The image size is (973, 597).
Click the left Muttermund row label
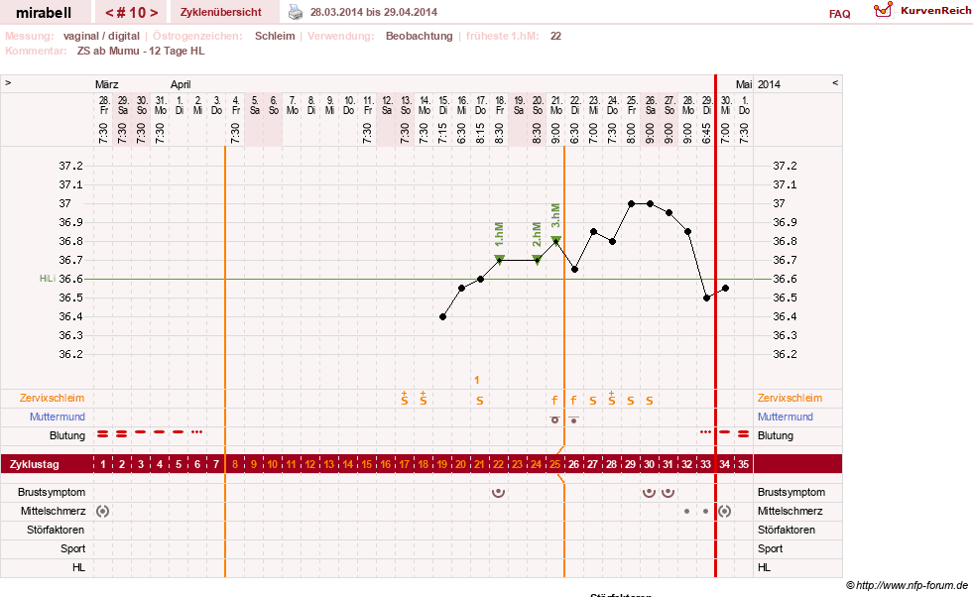(x=58, y=418)
